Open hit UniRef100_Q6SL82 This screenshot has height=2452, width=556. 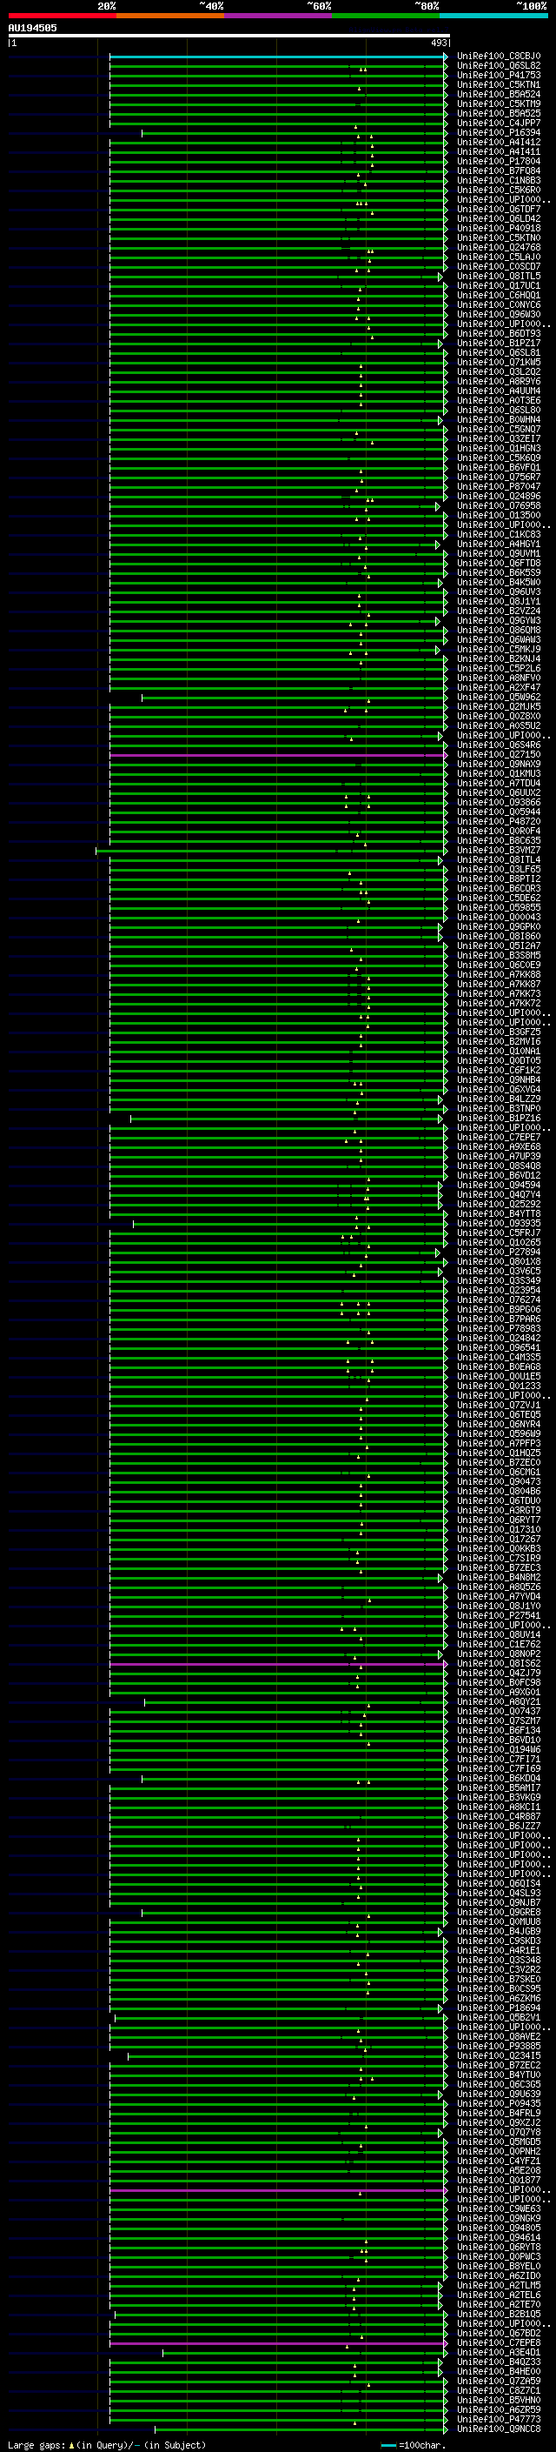(499, 66)
